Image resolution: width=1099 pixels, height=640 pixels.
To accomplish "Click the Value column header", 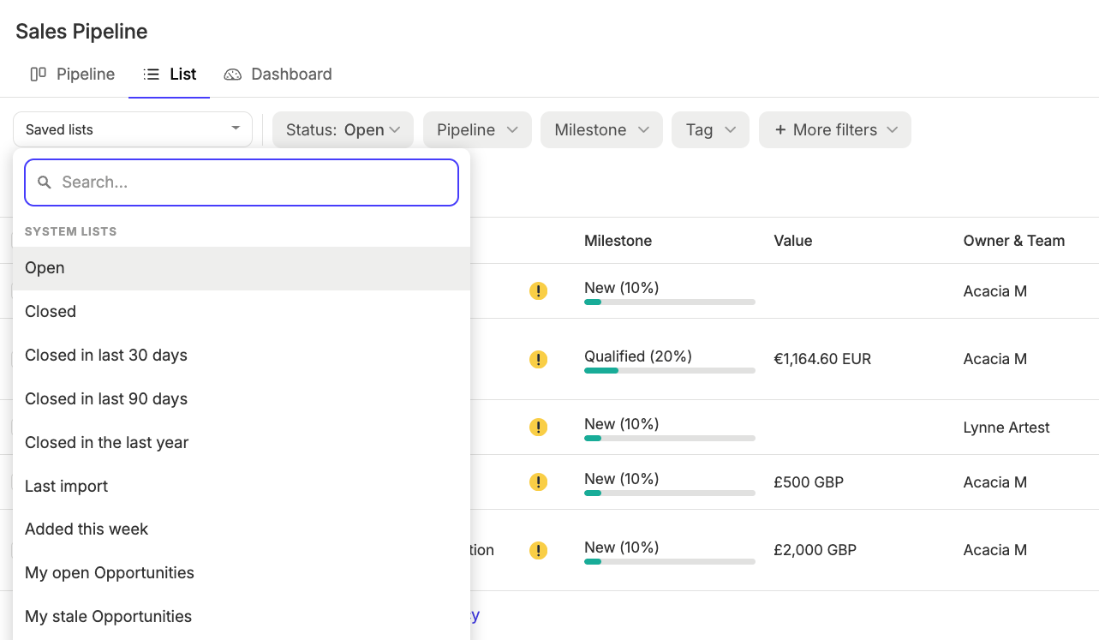I will [x=793, y=241].
